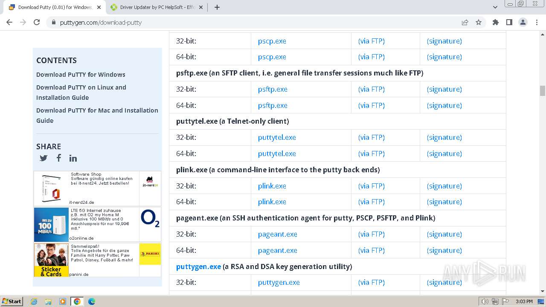
Task: Open the signature for 64-bit pscp.exe
Action: coord(444,57)
